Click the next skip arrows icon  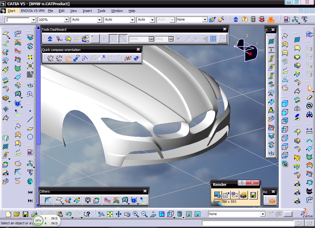click(x=30, y=201)
